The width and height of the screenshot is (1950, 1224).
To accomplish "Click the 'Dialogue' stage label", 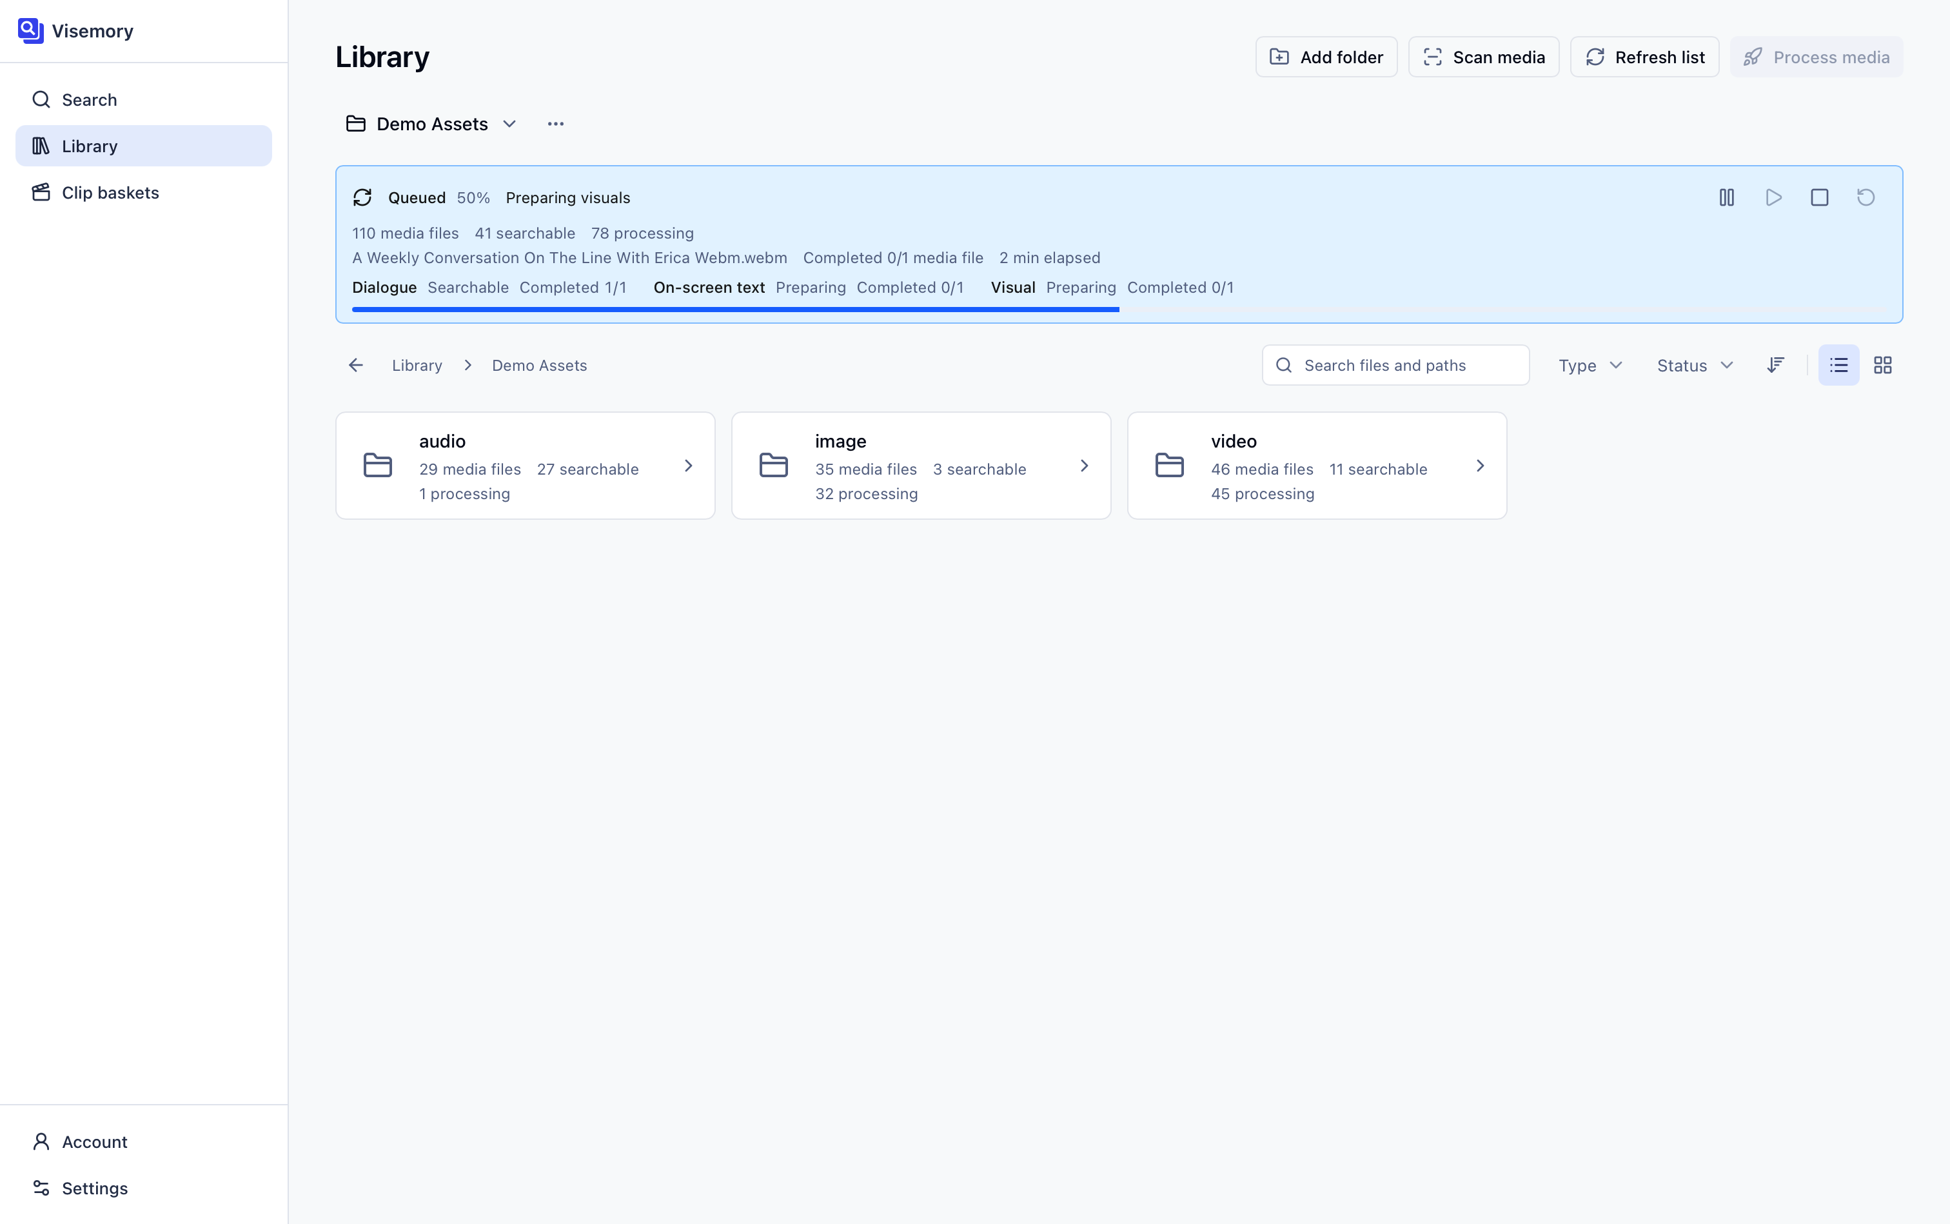I will (x=384, y=288).
